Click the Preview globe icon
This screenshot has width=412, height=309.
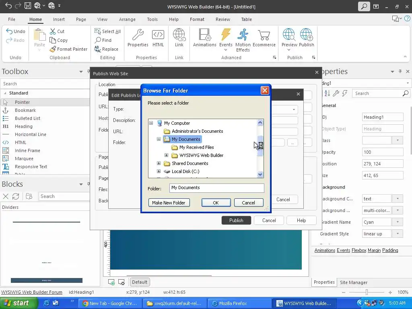coord(289,35)
